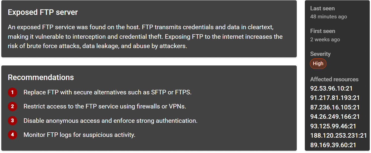Click the Recommendations section heading
This screenshot has width=371, height=153.
click(41, 77)
